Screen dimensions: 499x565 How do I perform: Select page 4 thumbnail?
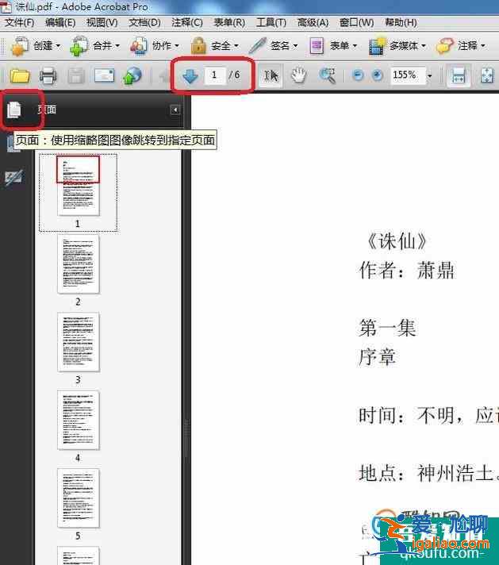[79, 420]
